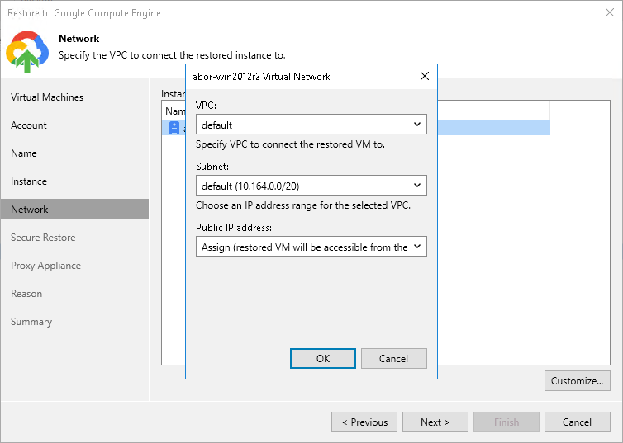Screen dimensions: 623x443
Task: Click the 'VPC:' field label
Action: coord(206,106)
